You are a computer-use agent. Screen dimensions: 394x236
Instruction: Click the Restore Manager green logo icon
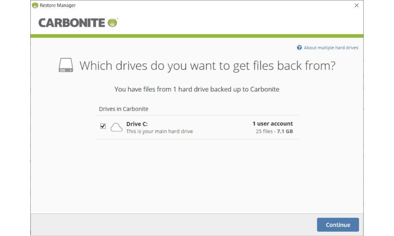35,5
